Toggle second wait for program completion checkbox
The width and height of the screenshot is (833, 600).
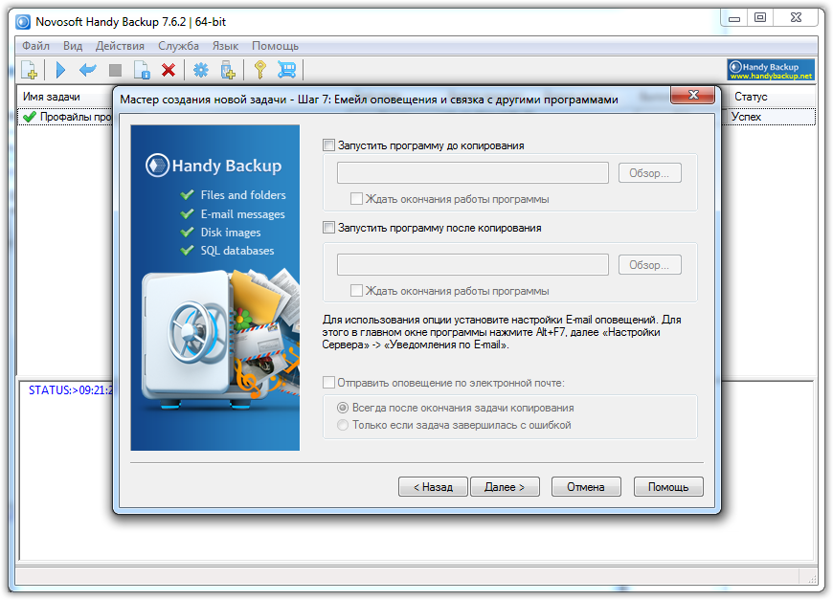point(356,291)
